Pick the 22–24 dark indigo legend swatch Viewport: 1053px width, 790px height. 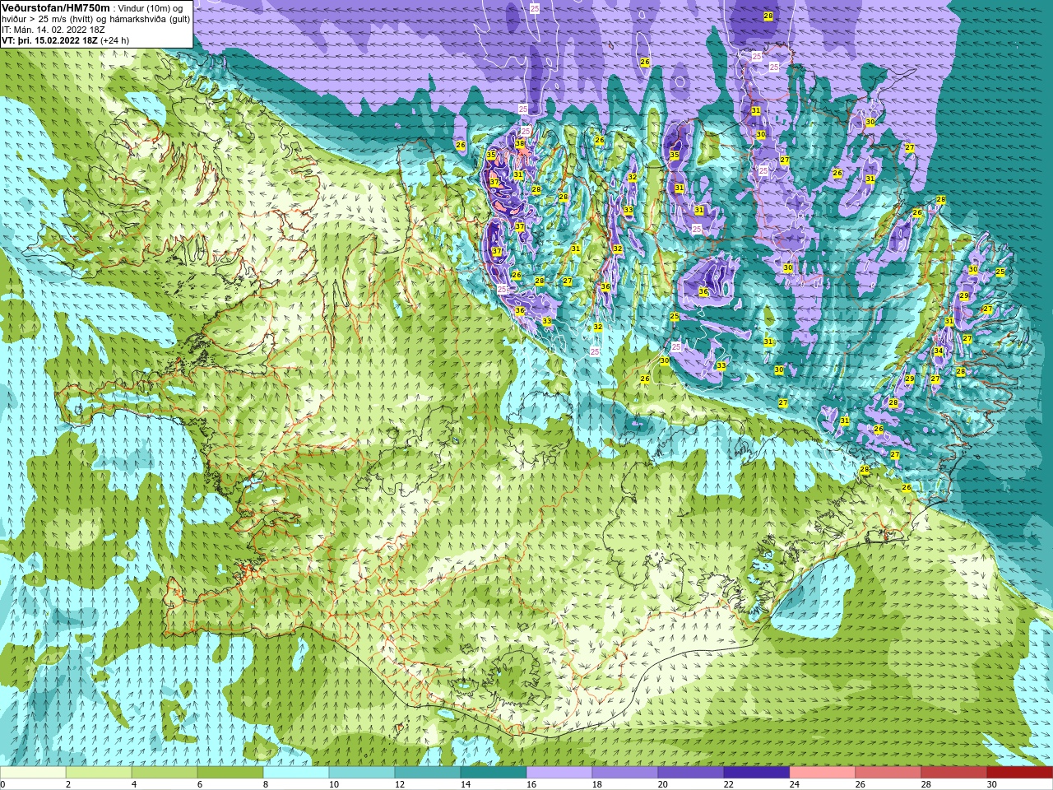[757, 773]
